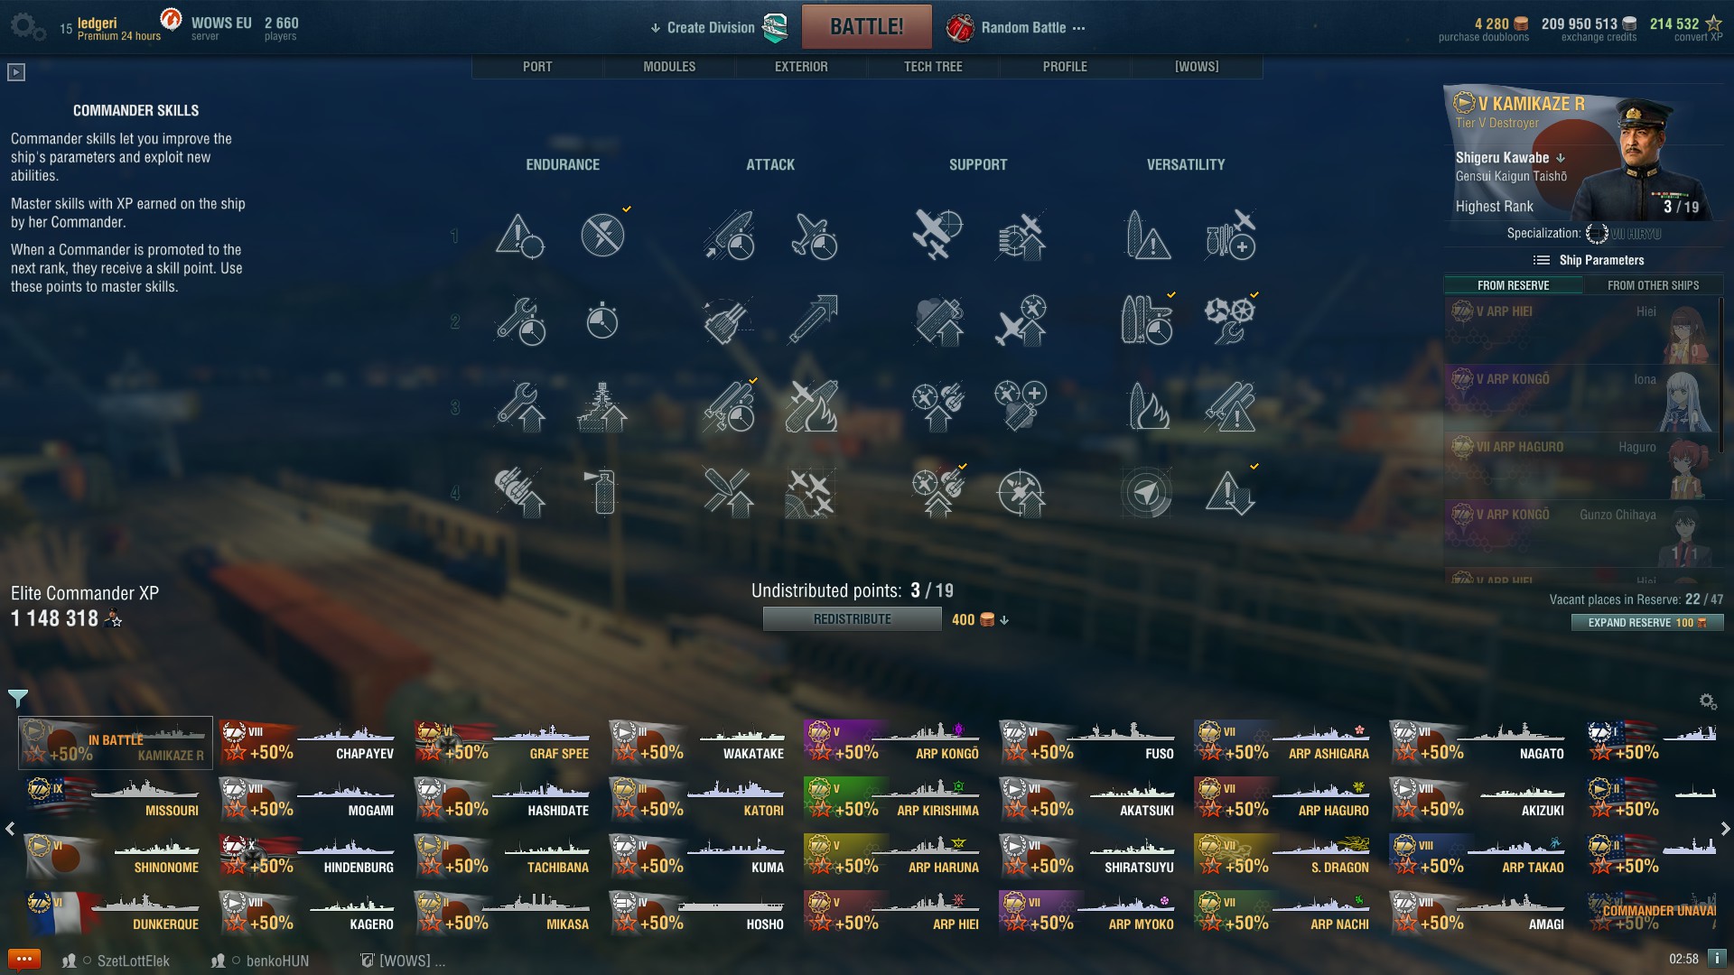Open the chat bubble icon
This screenshot has width=1734, height=975.
click(24, 959)
